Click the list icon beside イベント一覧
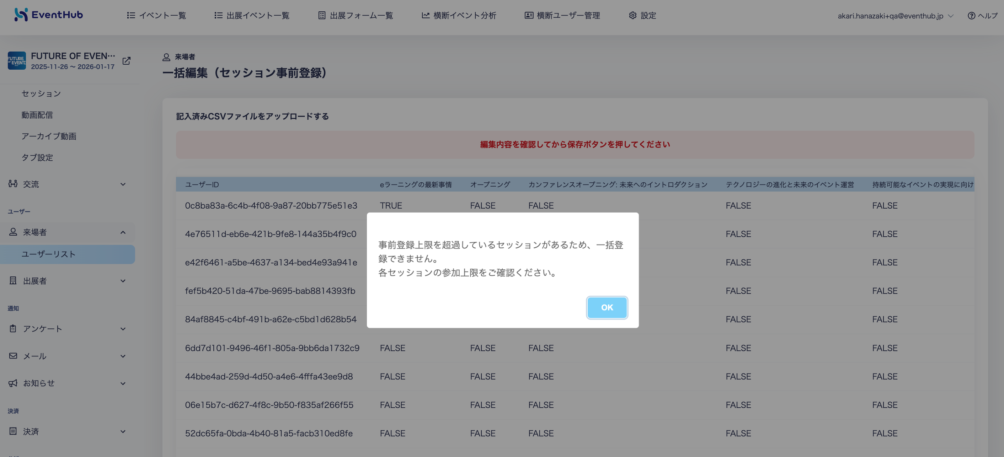Viewport: 1004px width, 457px height. [x=131, y=15]
